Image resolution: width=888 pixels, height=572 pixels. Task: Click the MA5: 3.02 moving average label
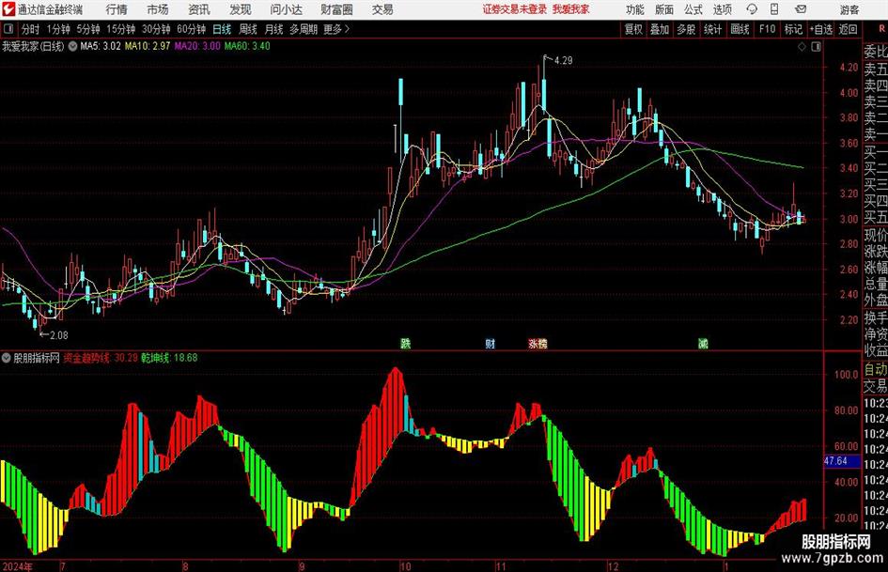pos(101,46)
